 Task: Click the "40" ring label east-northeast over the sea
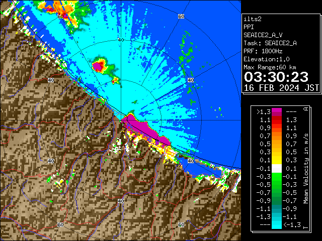[191, 80]
